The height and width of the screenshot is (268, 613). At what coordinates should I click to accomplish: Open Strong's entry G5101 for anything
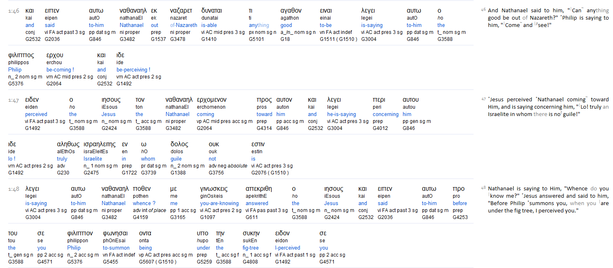[x=257, y=39]
